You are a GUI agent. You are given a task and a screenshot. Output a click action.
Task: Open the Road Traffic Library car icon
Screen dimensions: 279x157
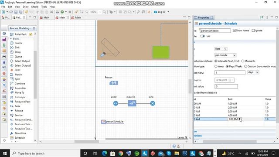coord(4,56)
